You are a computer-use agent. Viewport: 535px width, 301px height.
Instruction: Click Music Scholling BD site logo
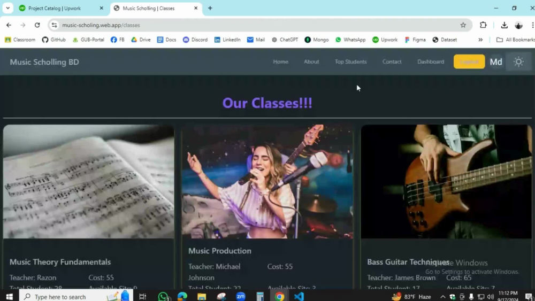[44, 62]
